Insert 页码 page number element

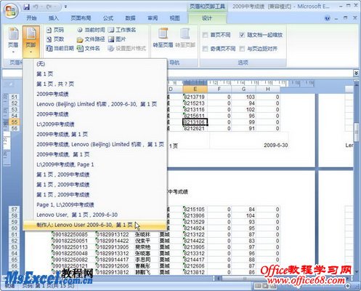[55, 30]
